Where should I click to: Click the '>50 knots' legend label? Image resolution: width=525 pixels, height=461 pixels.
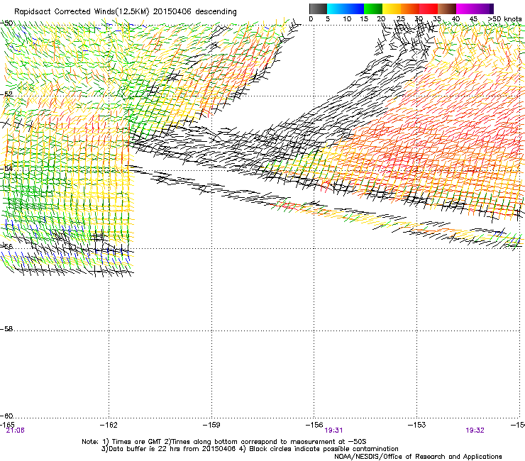(504, 19)
